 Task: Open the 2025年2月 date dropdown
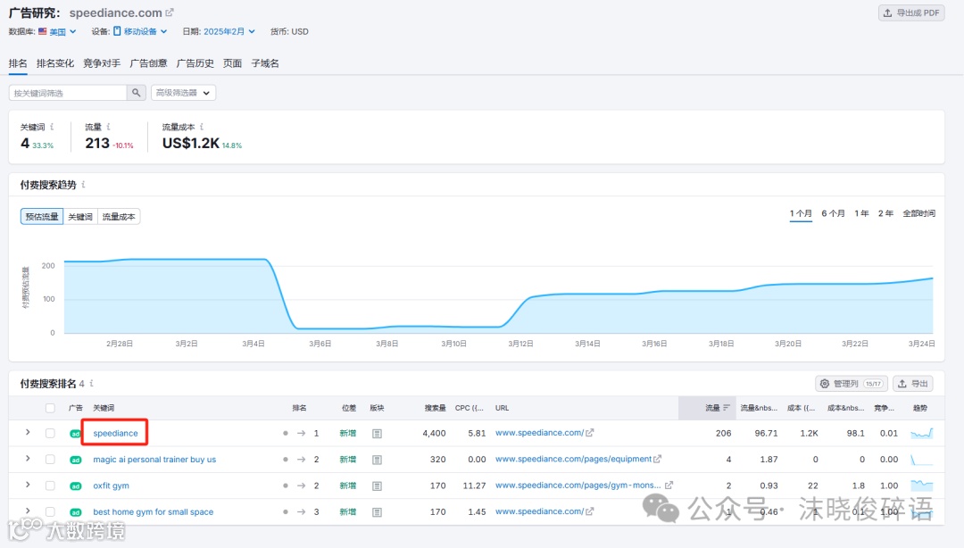click(x=229, y=31)
